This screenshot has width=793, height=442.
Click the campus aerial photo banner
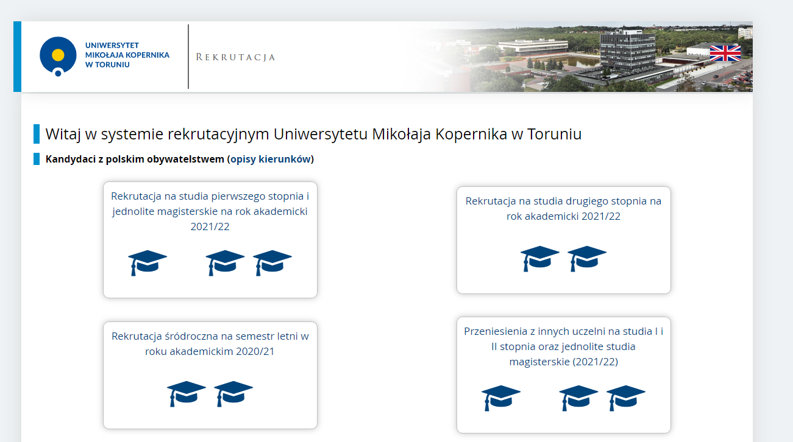point(582,57)
